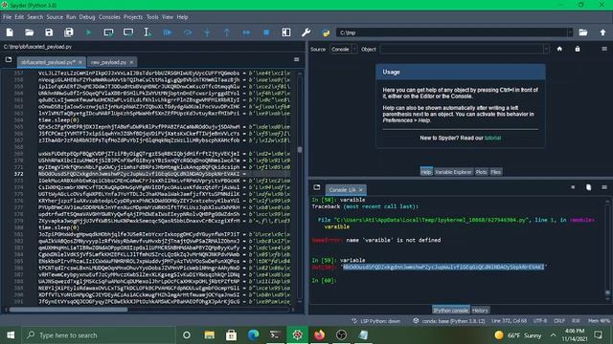
Task: Run selection or current line icon
Action: pos(148,32)
